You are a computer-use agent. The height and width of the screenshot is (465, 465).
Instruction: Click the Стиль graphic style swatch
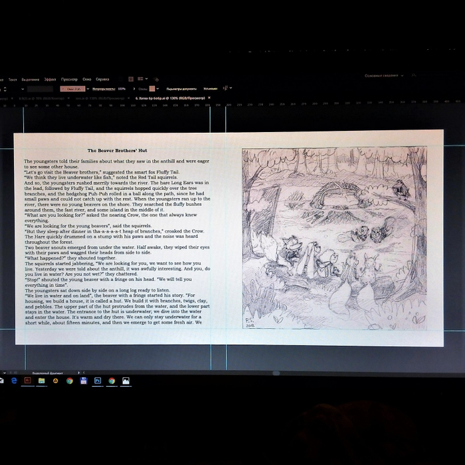pos(152,88)
